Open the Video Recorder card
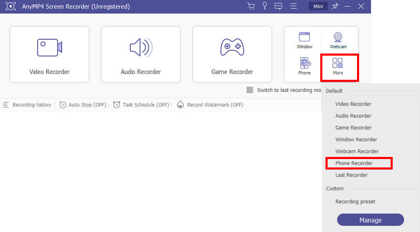Viewport: 420px width, 232px height. [x=49, y=55]
